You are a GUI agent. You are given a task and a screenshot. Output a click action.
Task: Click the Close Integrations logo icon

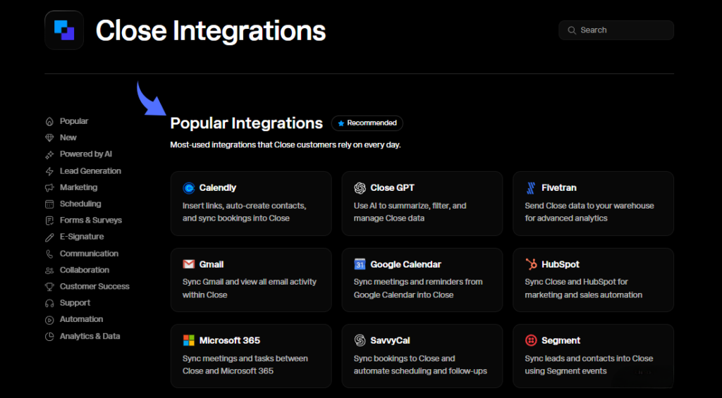pos(64,30)
